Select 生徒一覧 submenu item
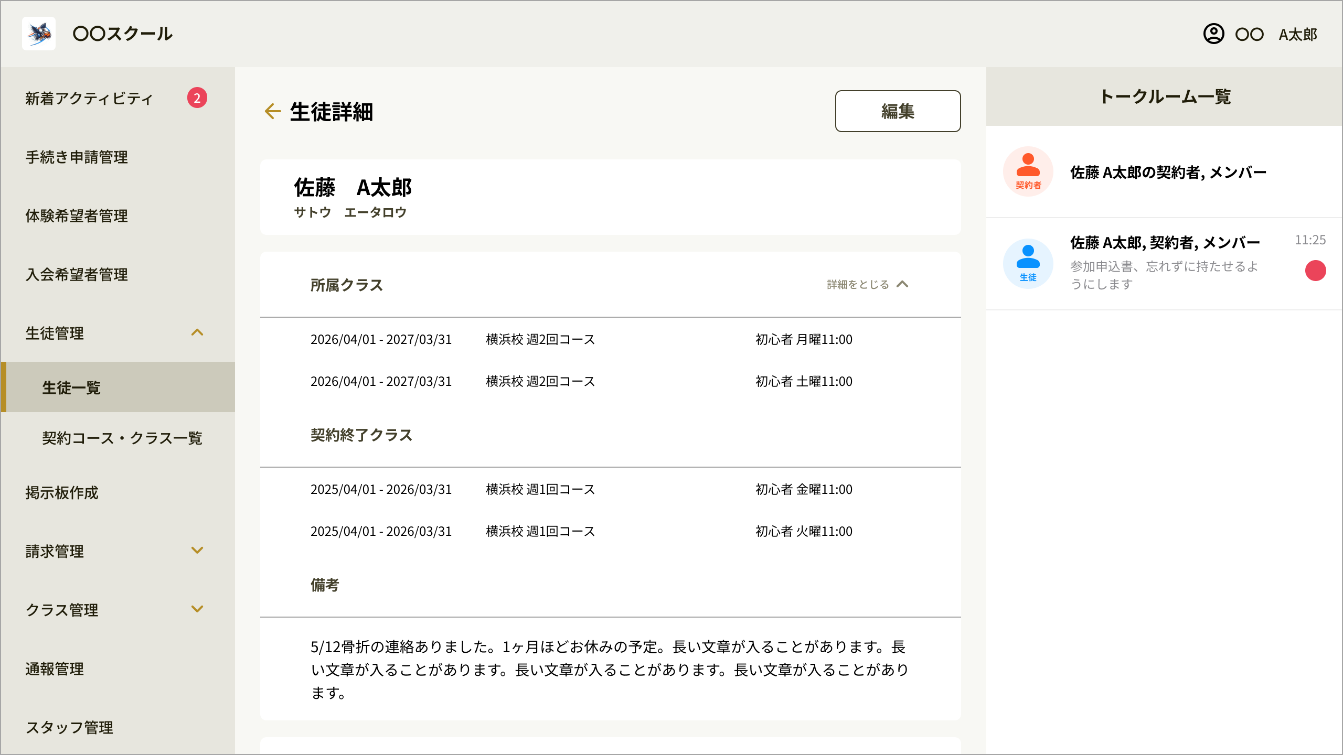 [x=118, y=387]
